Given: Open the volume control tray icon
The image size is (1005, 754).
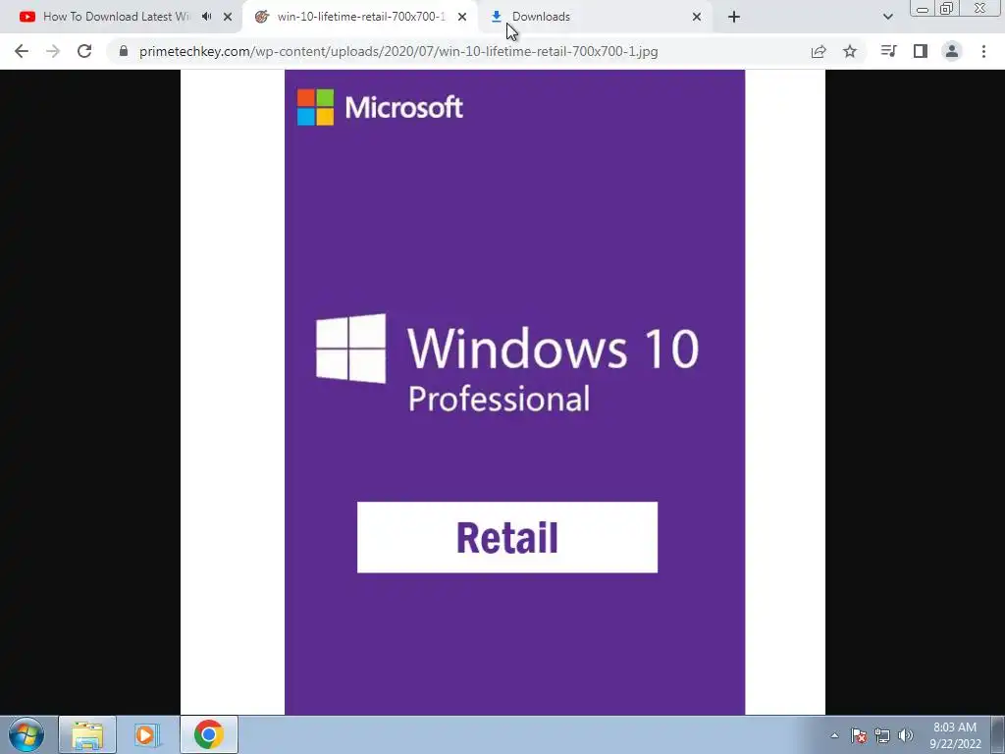Looking at the screenshot, I should 906,735.
